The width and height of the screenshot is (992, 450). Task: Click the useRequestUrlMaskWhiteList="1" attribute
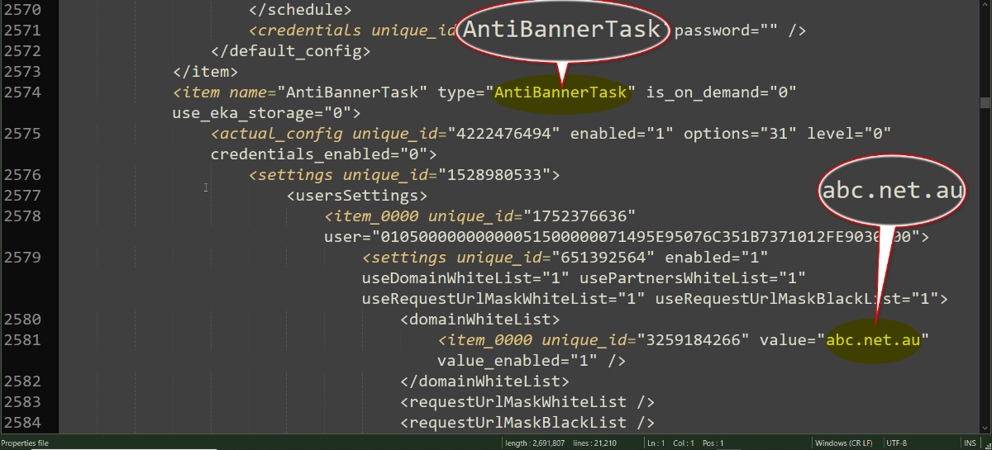pyautogui.click(x=503, y=299)
